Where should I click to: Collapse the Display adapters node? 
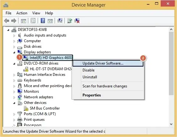[x=14, y=52]
